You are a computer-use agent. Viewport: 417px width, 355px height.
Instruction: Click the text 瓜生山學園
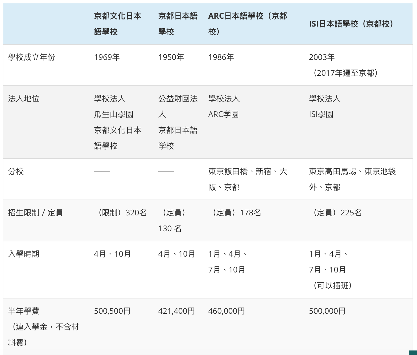(114, 114)
